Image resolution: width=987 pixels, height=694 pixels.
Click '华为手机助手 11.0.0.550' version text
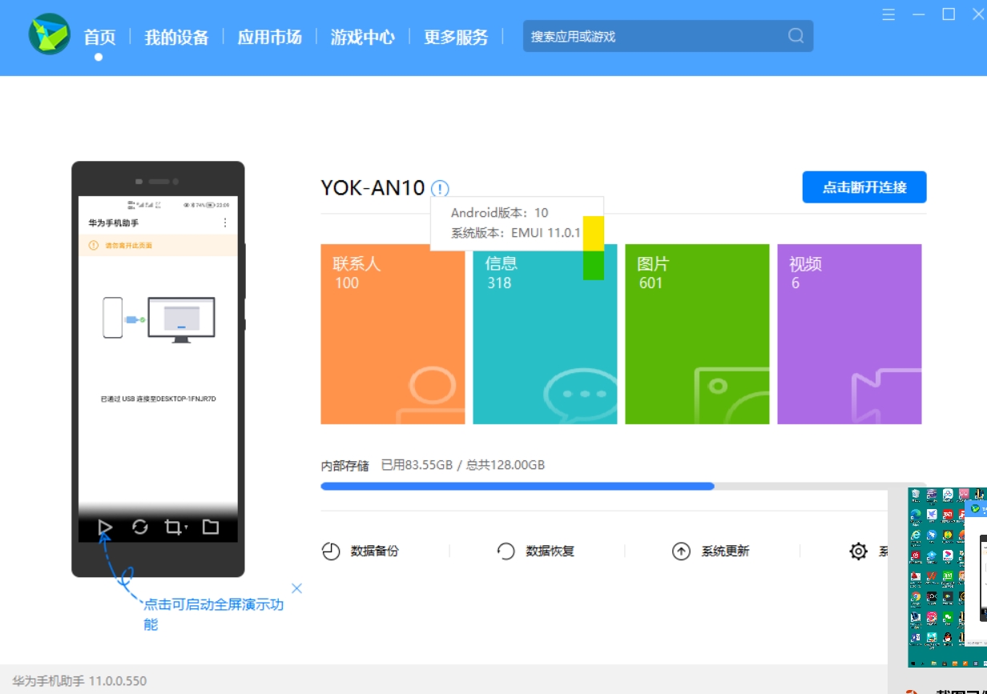(79, 681)
